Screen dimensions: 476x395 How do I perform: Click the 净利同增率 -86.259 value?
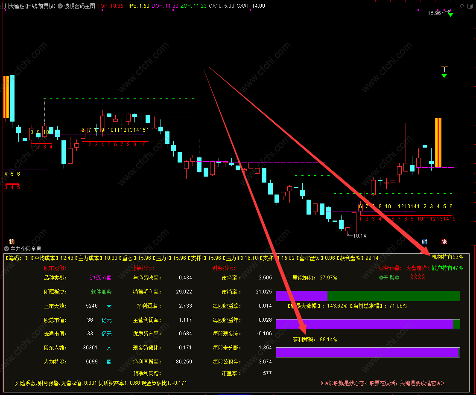[x=183, y=362]
